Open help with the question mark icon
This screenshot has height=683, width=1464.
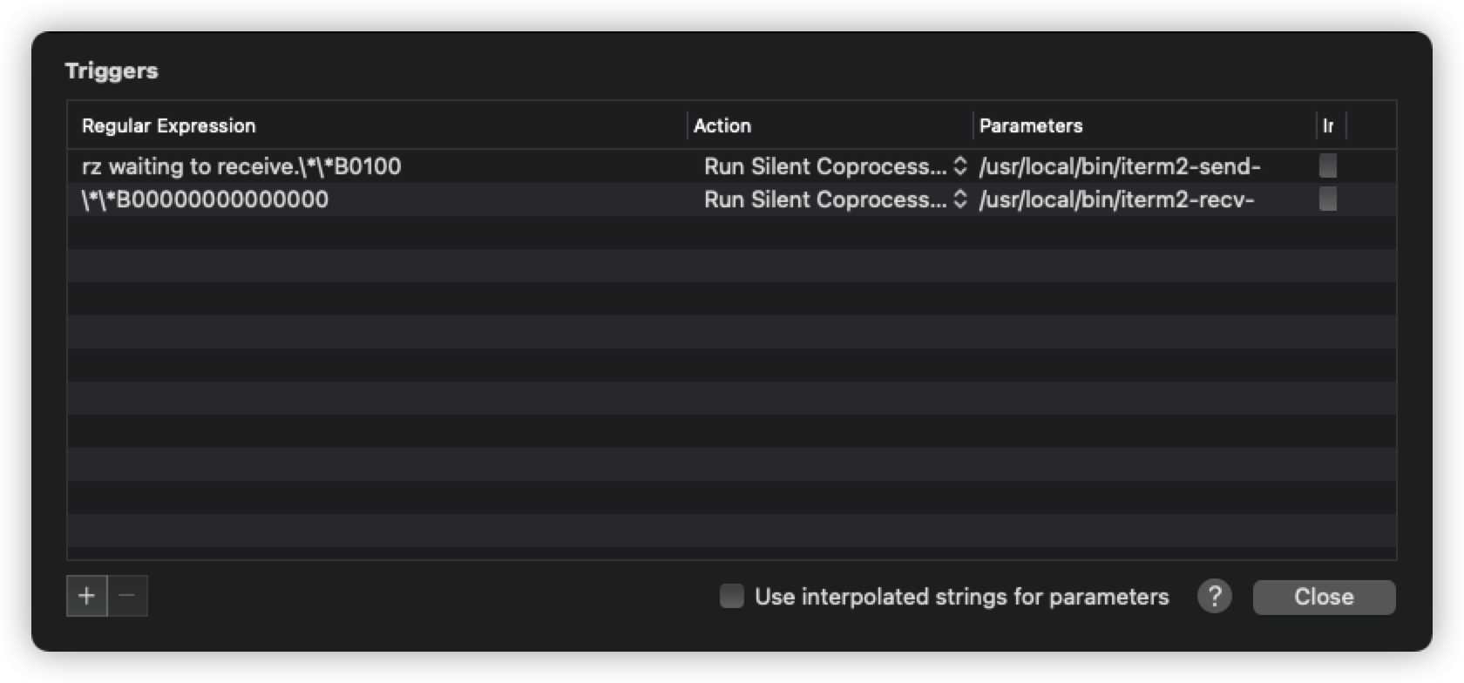click(1214, 596)
